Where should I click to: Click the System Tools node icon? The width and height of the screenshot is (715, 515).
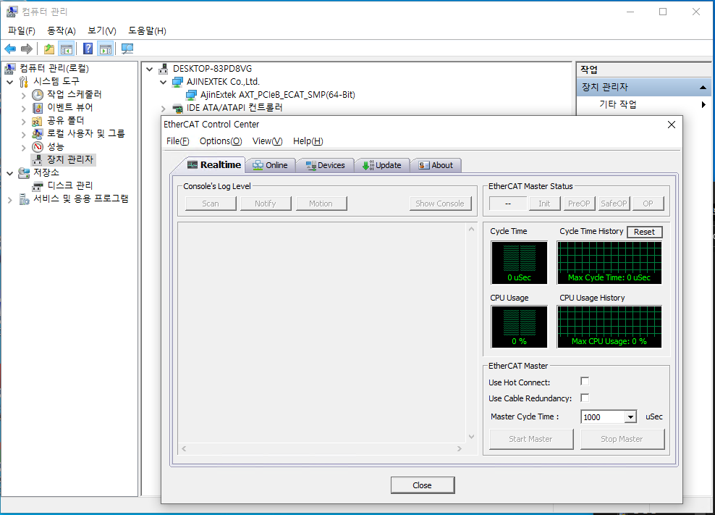pos(24,82)
